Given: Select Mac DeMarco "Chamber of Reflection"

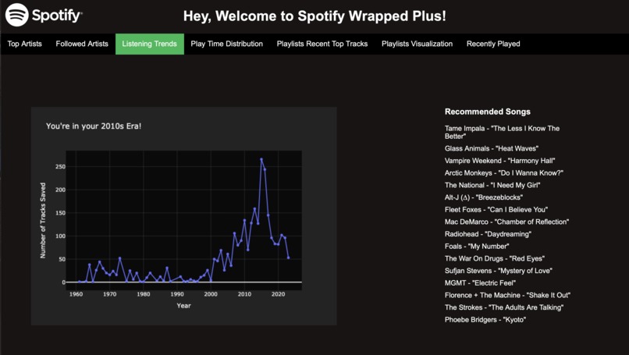Looking at the screenshot, I should tap(506, 222).
